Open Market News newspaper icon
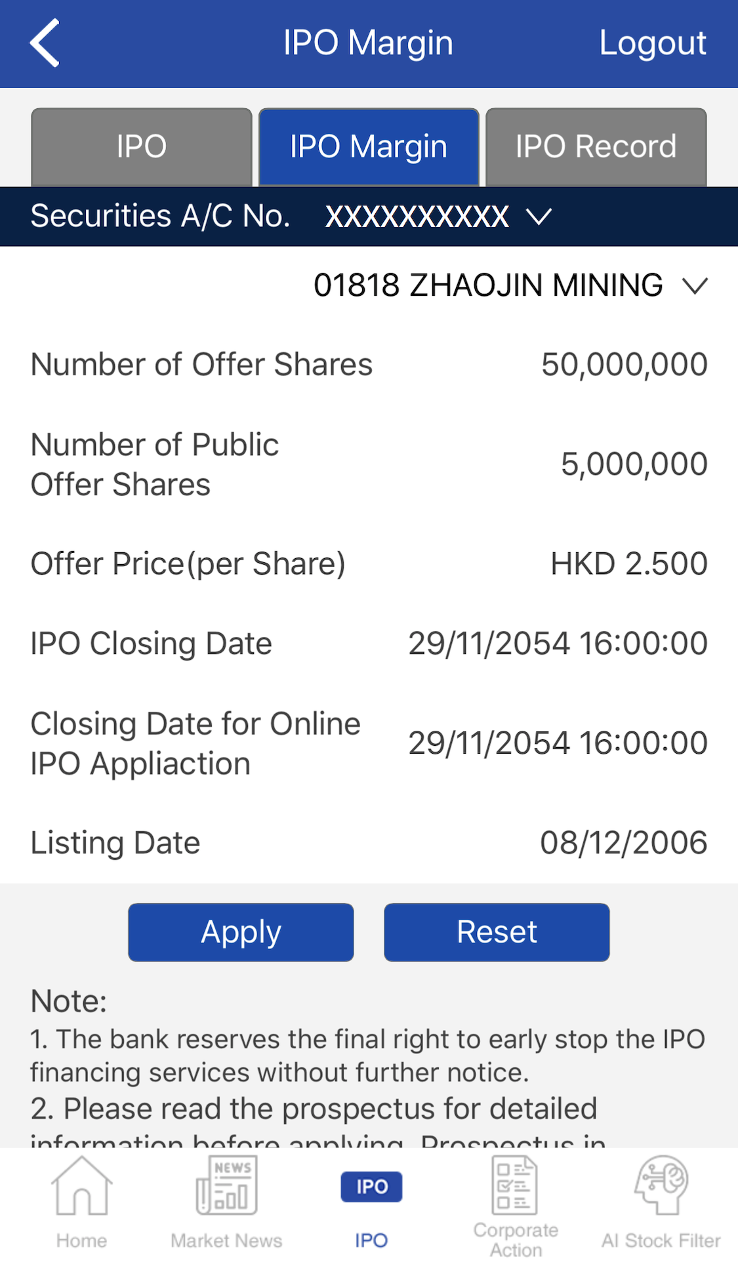 coord(226,1186)
